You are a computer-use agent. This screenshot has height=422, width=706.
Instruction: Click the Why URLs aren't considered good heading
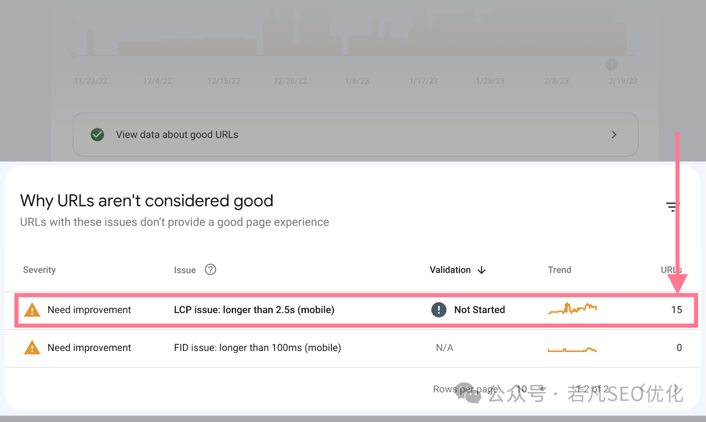[146, 201]
